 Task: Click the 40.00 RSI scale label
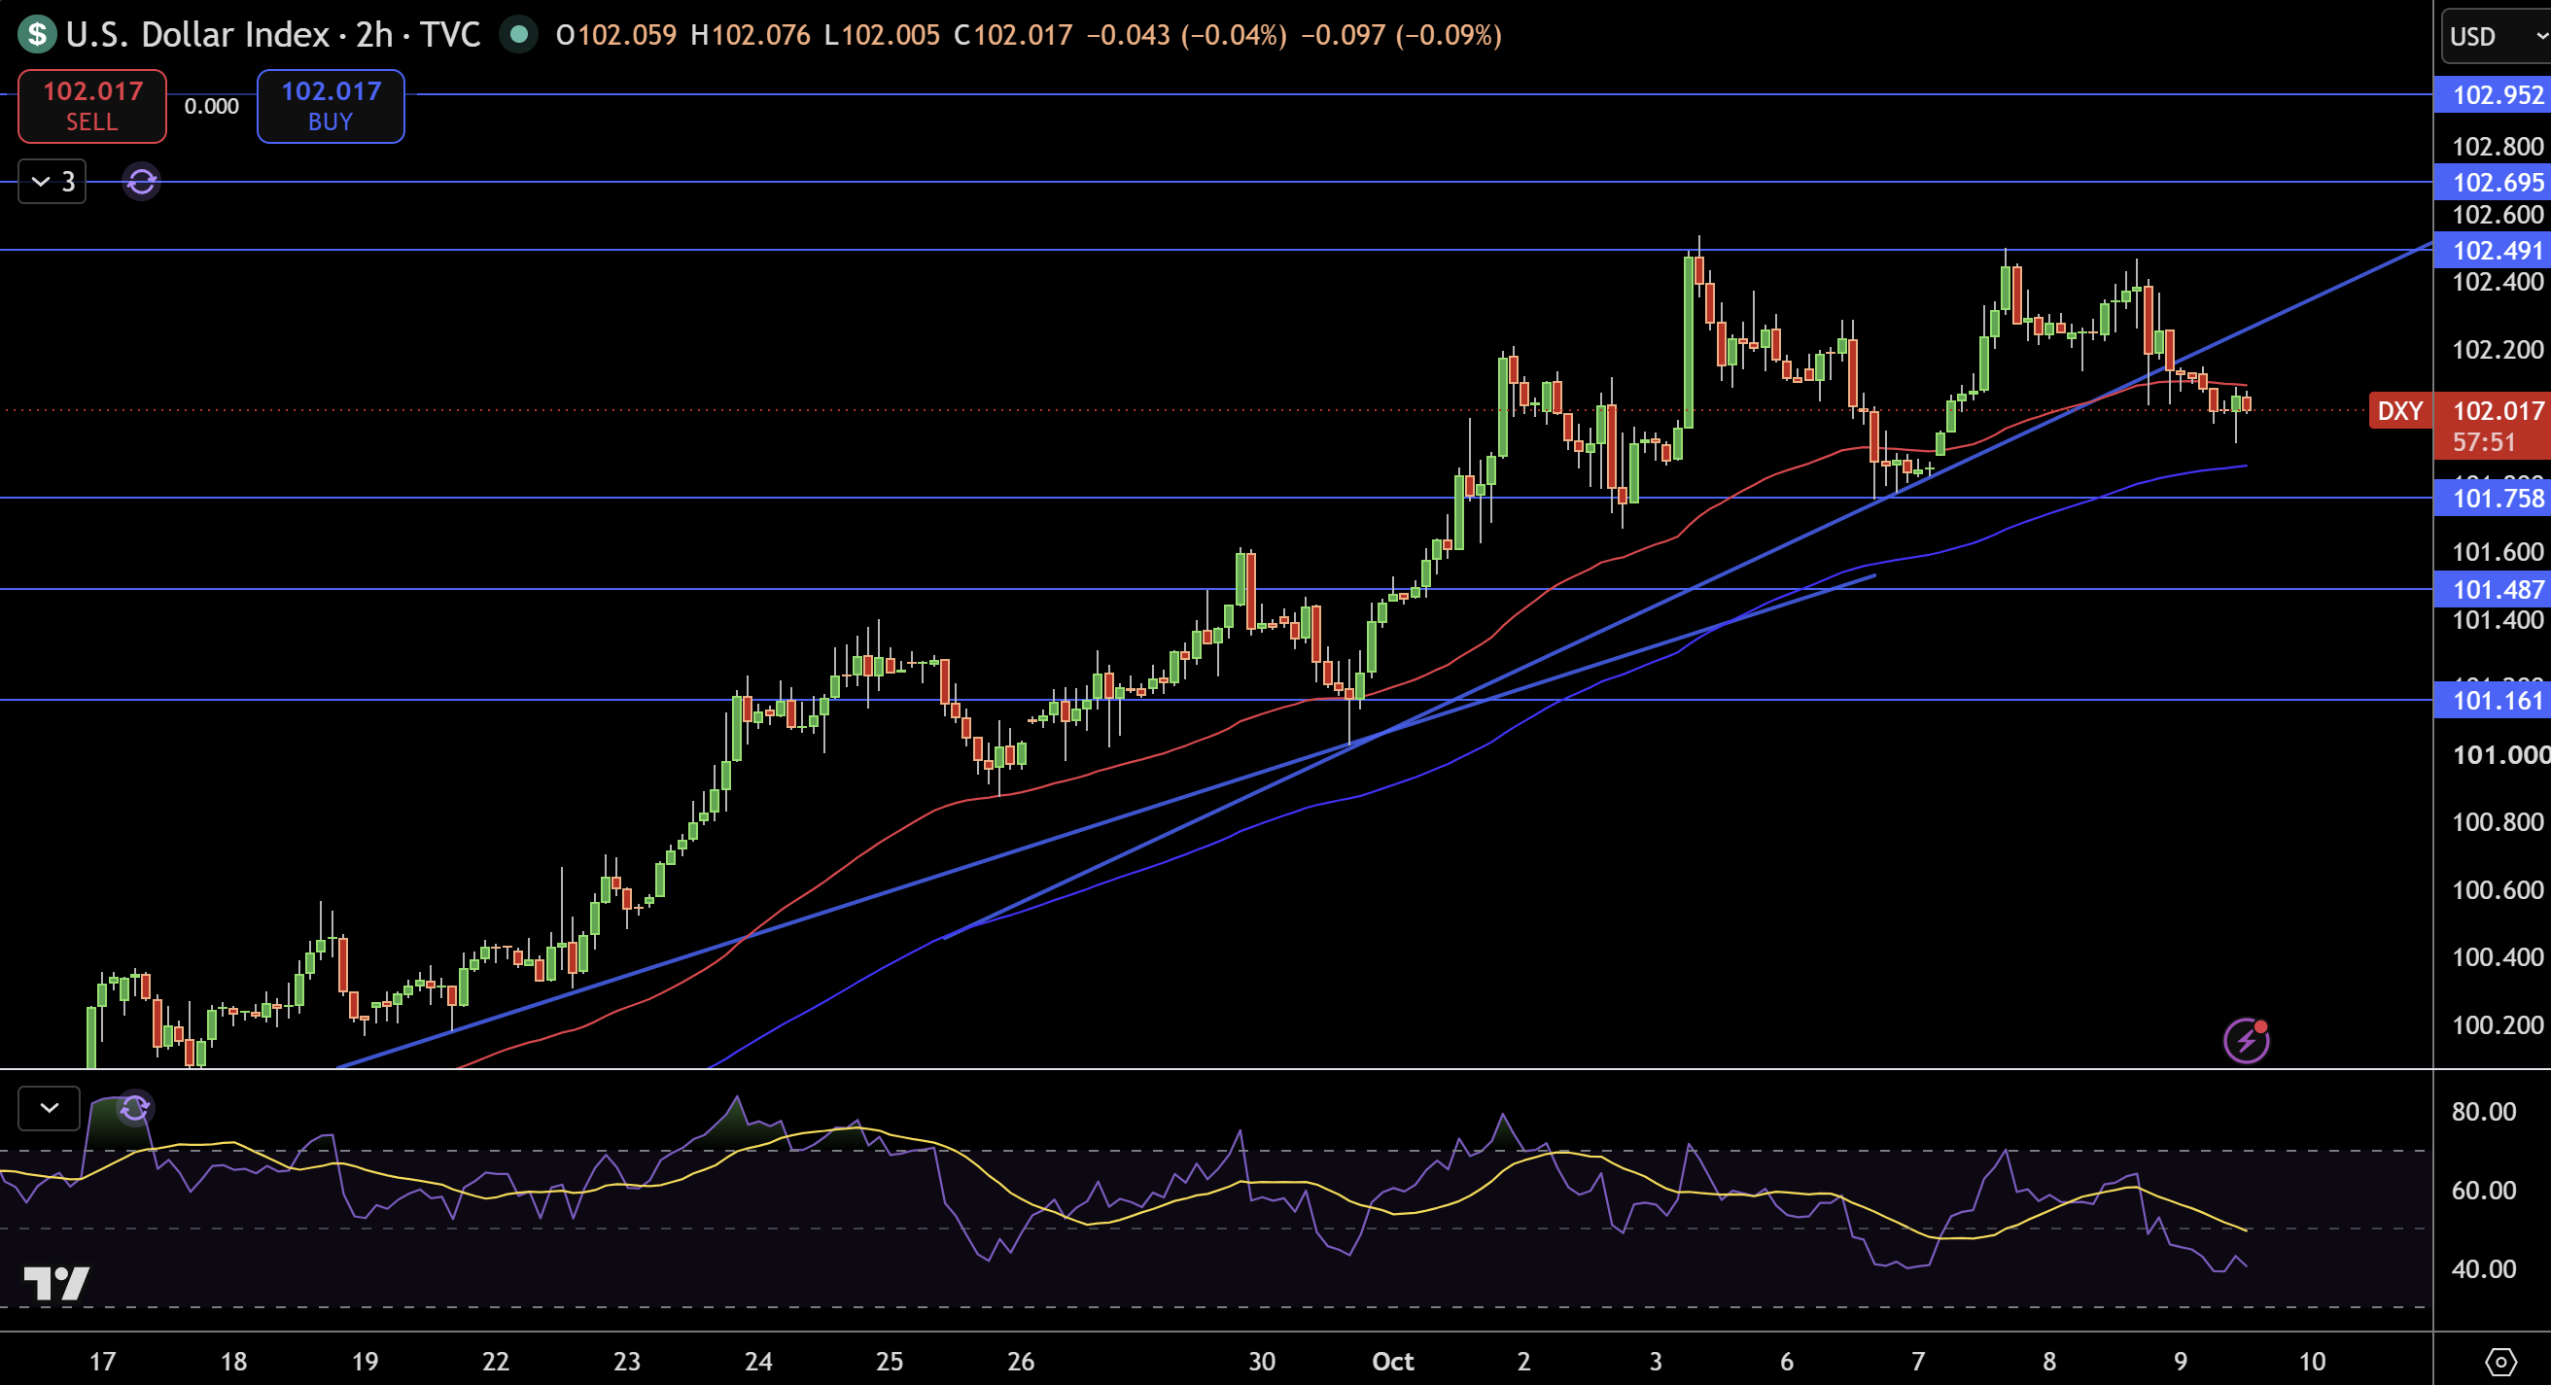[x=2484, y=1268]
